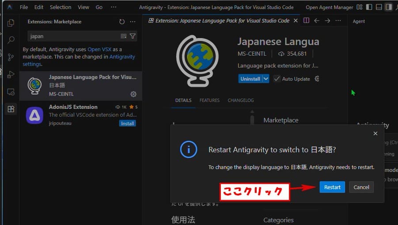
Task: Open the Selection menu
Action: point(61,7)
